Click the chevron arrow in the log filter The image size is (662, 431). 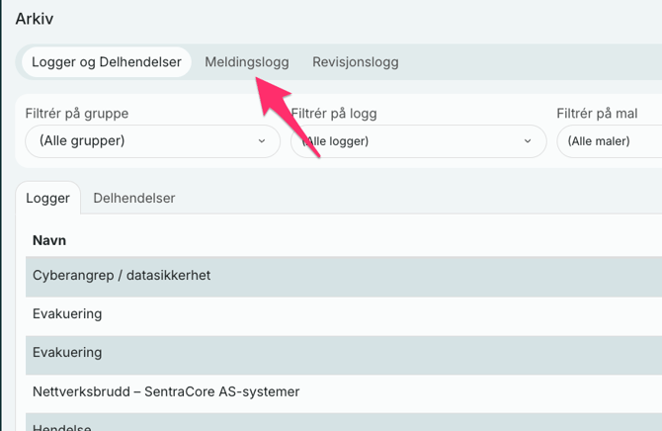click(x=528, y=141)
